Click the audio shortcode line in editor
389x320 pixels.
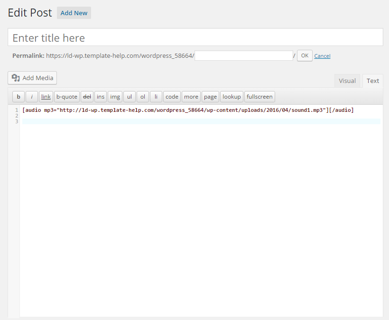point(188,110)
